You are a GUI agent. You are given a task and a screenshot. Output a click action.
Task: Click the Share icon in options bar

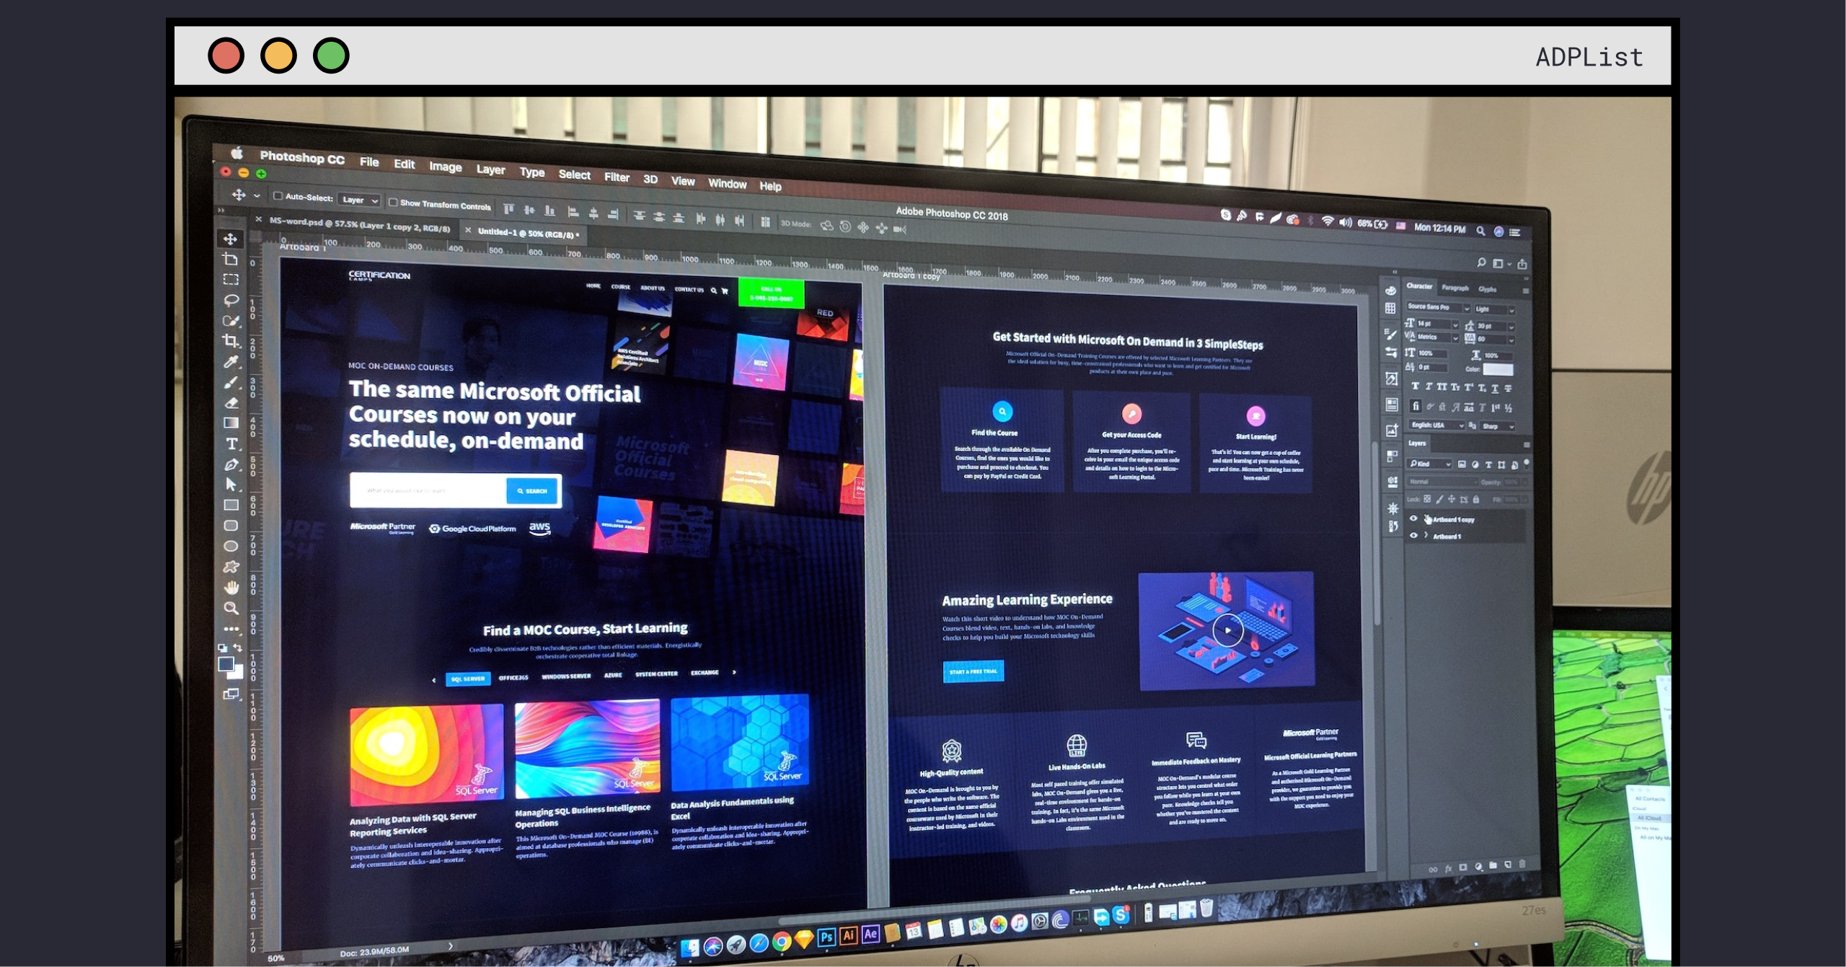pyautogui.click(x=1522, y=264)
